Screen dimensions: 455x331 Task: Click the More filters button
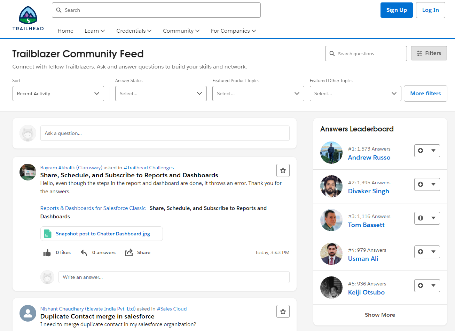(425, 94)
